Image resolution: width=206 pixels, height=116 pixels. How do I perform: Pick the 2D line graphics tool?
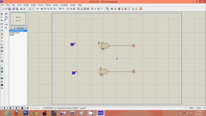tap(2, 65)
